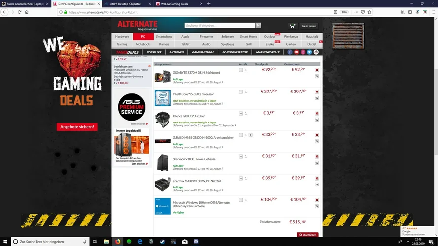Viewport: 438px width, 246px height.
Task: Delete the G.Skill DIMM 8 GB row
Action: [x=317, y=135]
